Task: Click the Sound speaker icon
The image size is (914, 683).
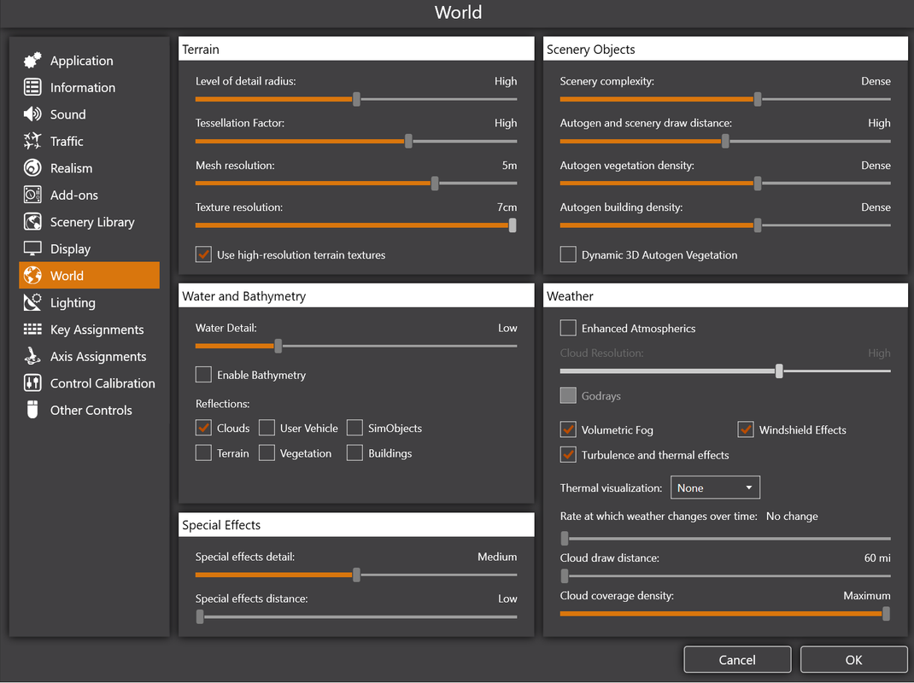Action: pos(32,114)
